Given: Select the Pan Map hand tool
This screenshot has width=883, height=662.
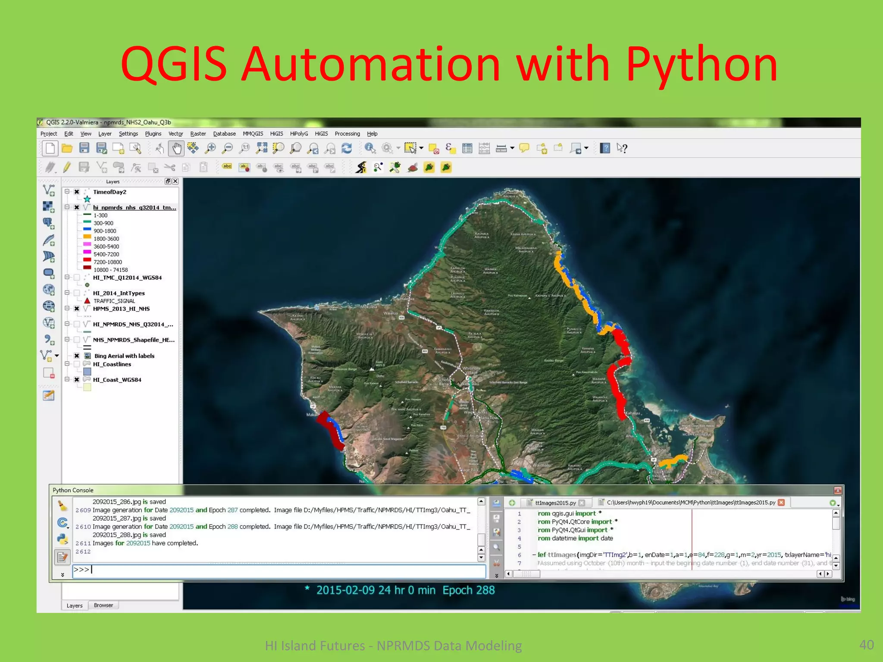Looking at the screenshot, I should (176, 148).
